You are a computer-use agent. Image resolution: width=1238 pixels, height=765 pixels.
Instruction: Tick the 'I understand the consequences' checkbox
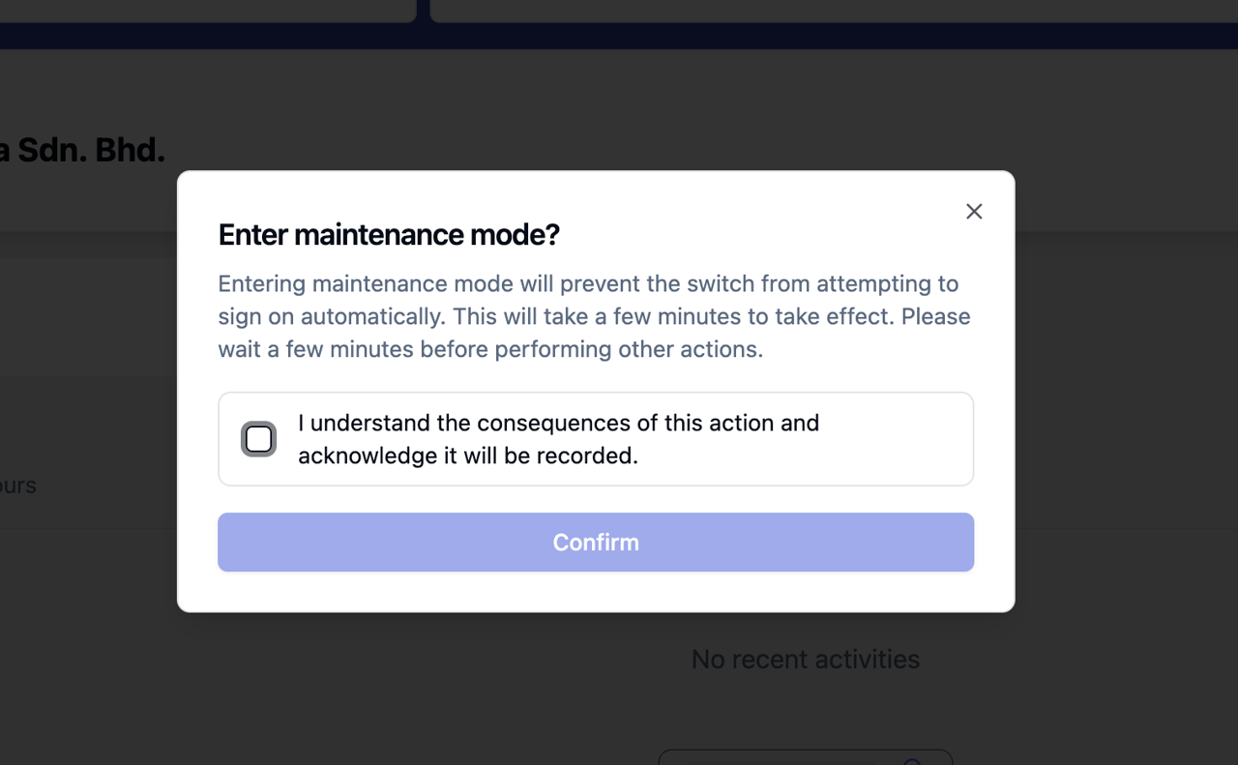pyautogui.click(x=258, y=438)
